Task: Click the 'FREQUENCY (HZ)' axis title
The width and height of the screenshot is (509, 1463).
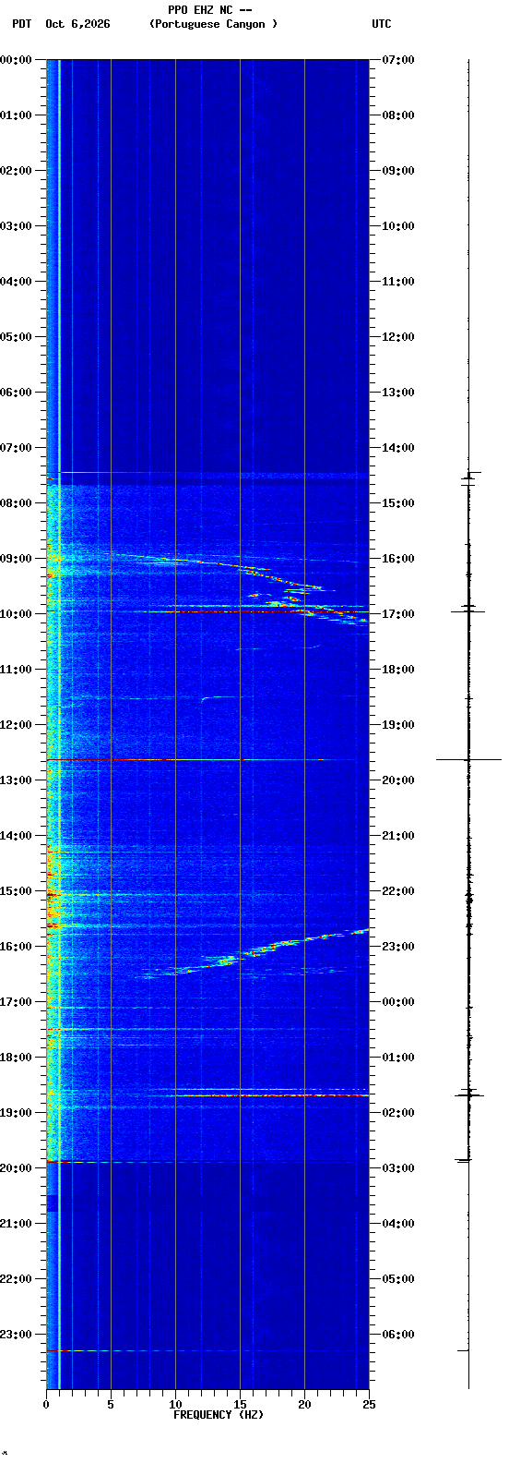Action: tap(219, 1415)
